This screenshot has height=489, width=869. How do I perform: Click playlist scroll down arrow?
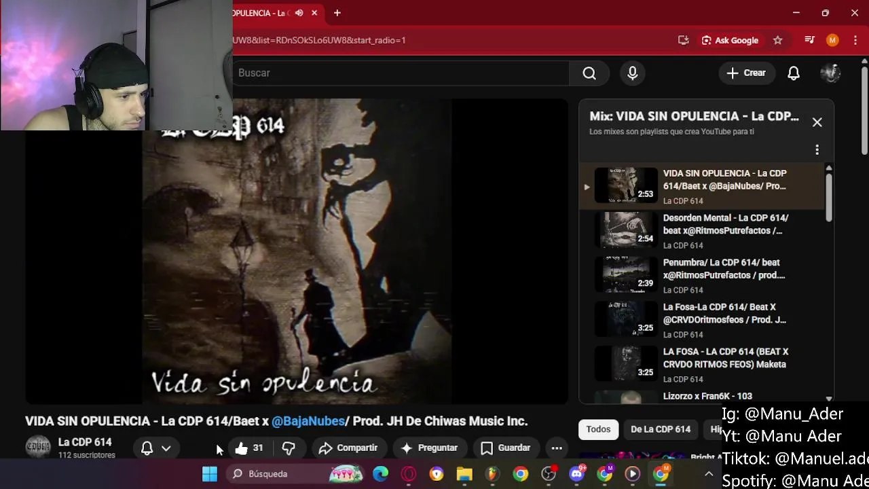click(x=828, y=399)
